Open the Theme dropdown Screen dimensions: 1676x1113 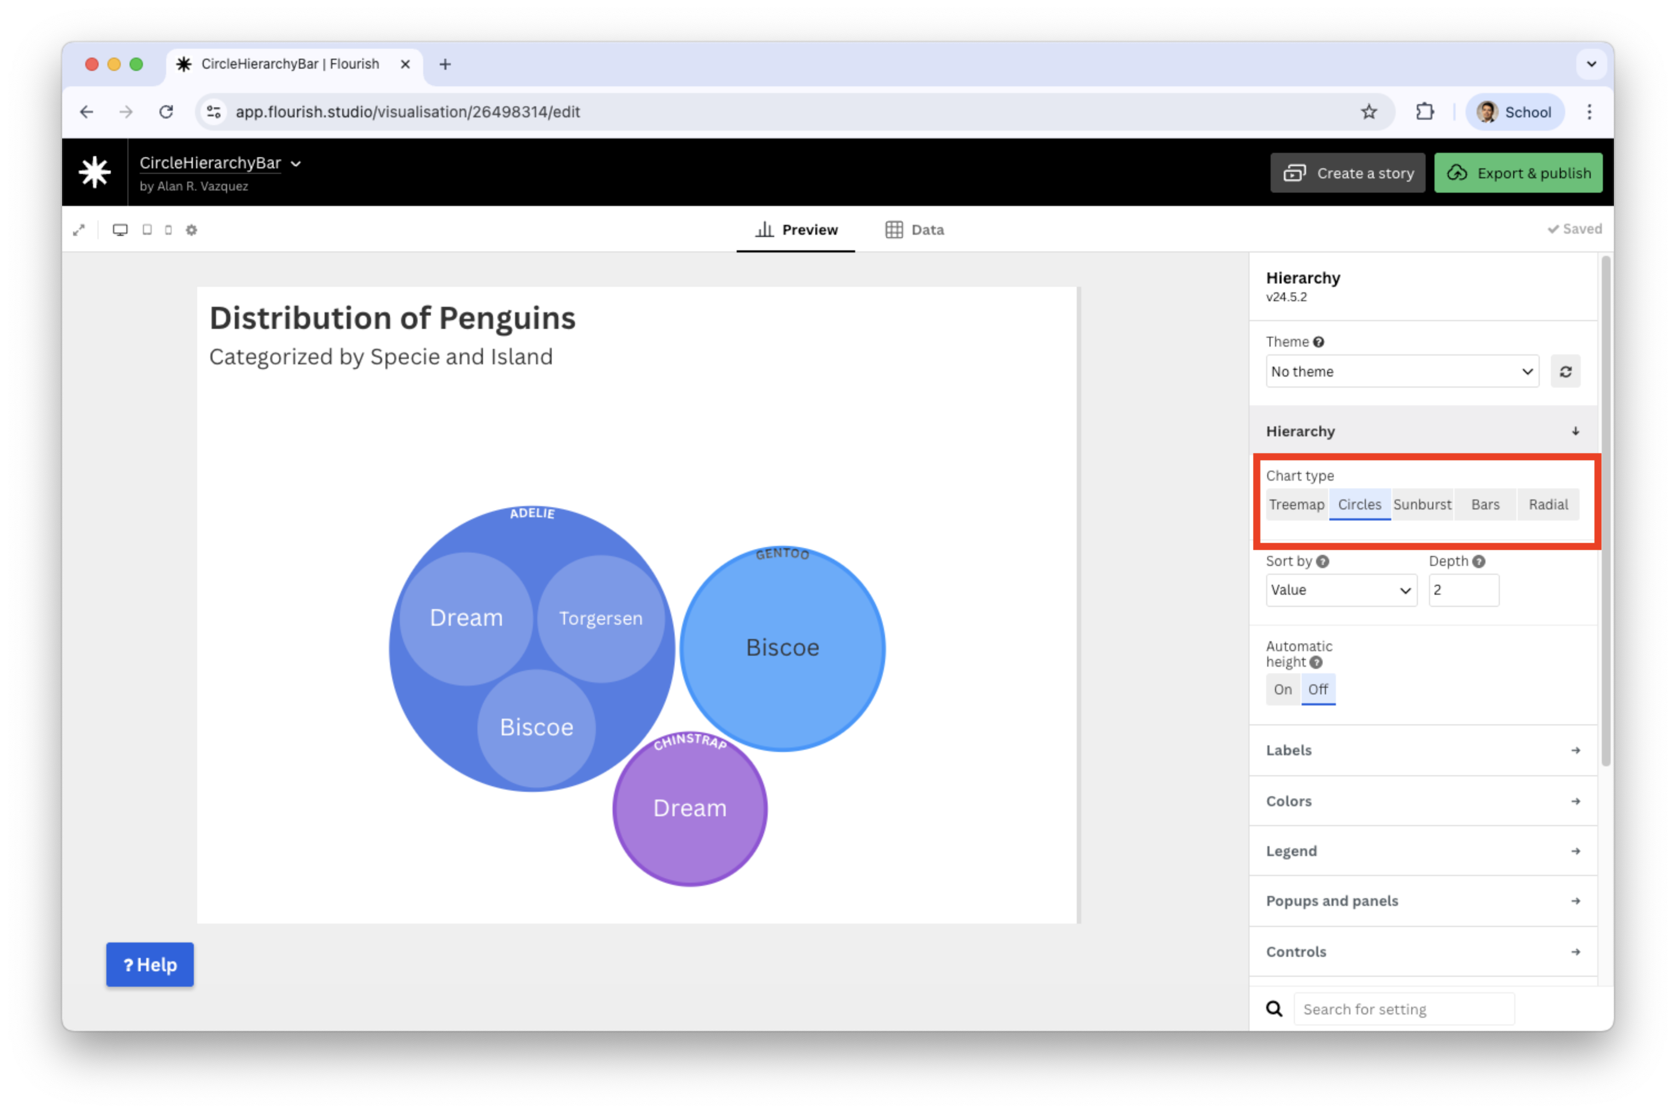click(x=1401, y=371)
